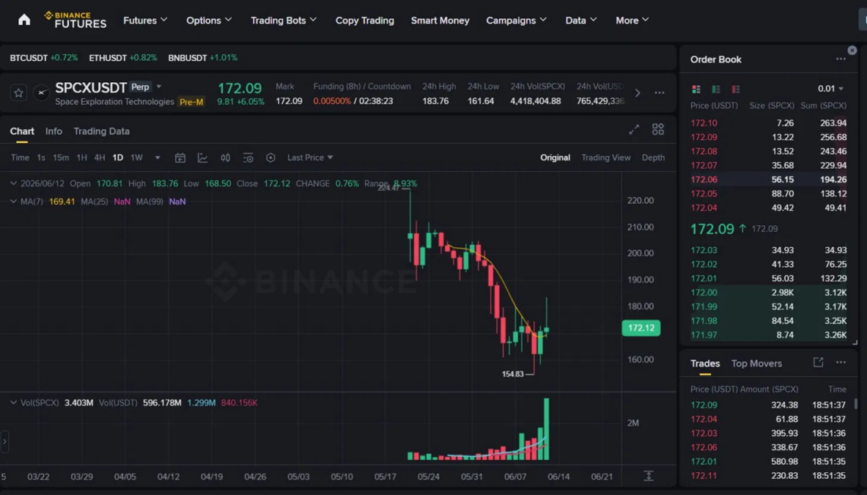Open technical indicators line-chart icon

[203, 158]
